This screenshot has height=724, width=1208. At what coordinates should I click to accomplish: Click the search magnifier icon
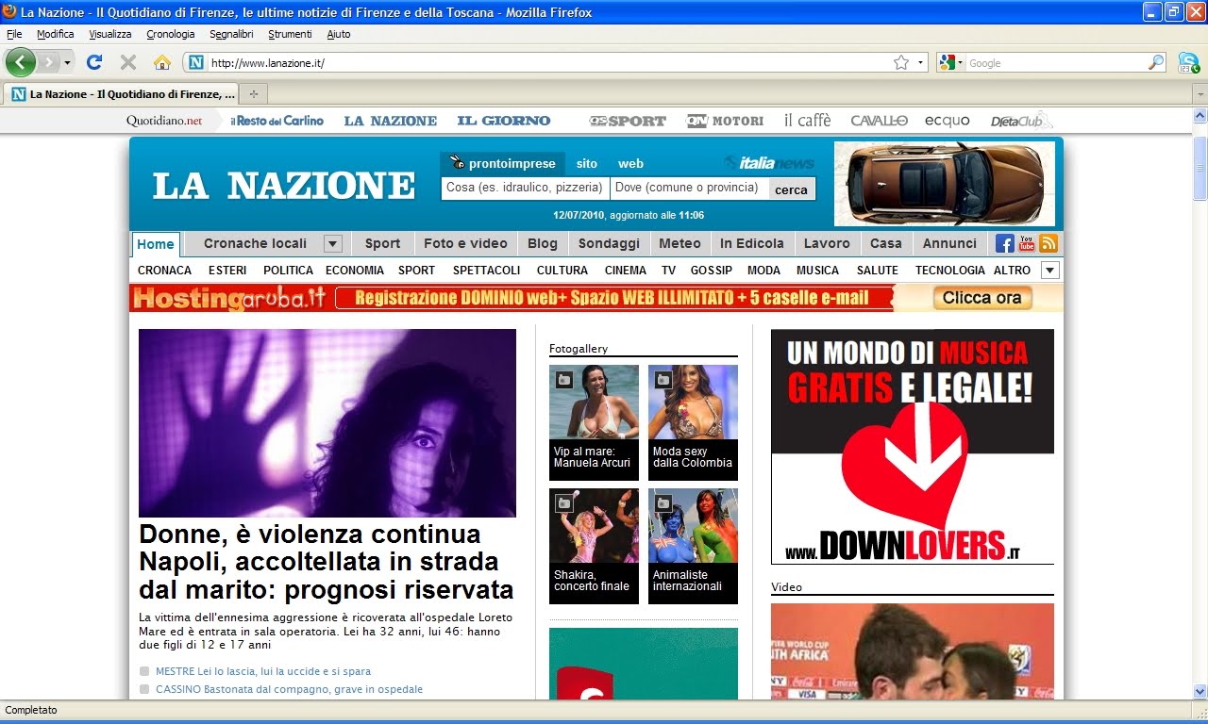(1156, 62)
